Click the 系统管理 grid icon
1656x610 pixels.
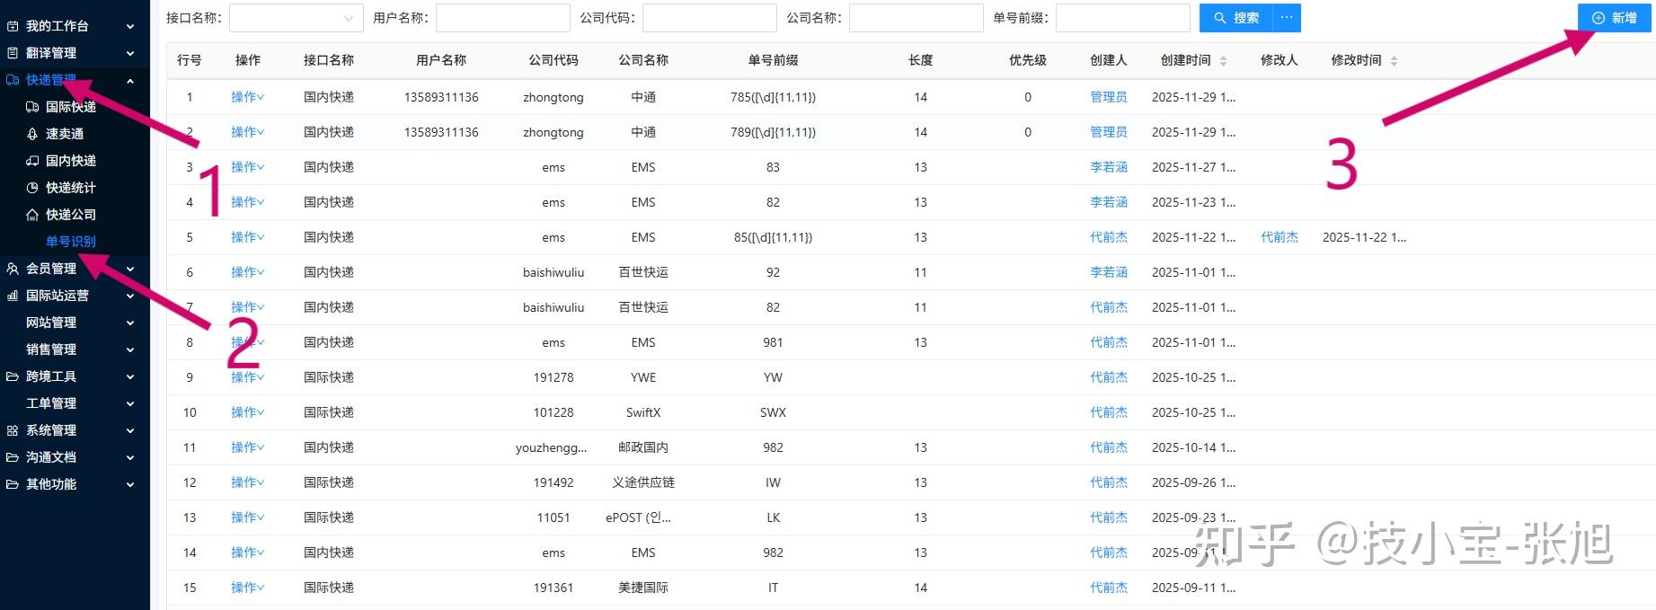[13, 430]
